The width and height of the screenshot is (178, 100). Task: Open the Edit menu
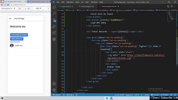point(63,2)
